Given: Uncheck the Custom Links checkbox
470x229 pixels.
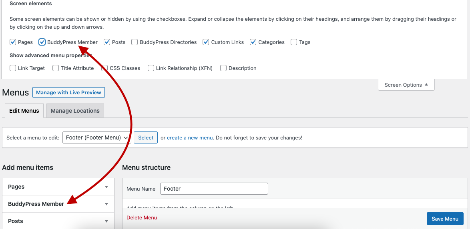Looking at the screenshot, I should click(x=206, y=42).
